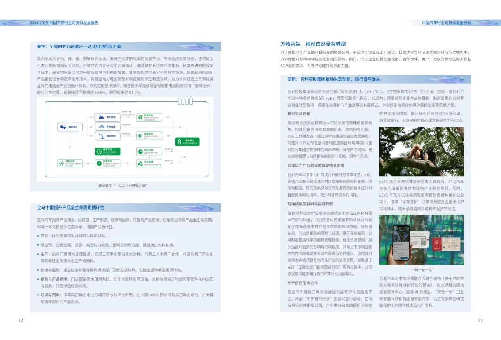This screenshot has width=501, height=340.
Task: Click the title 宝马中国提升产品全生命周期循环性
Action: coord(71,208)
